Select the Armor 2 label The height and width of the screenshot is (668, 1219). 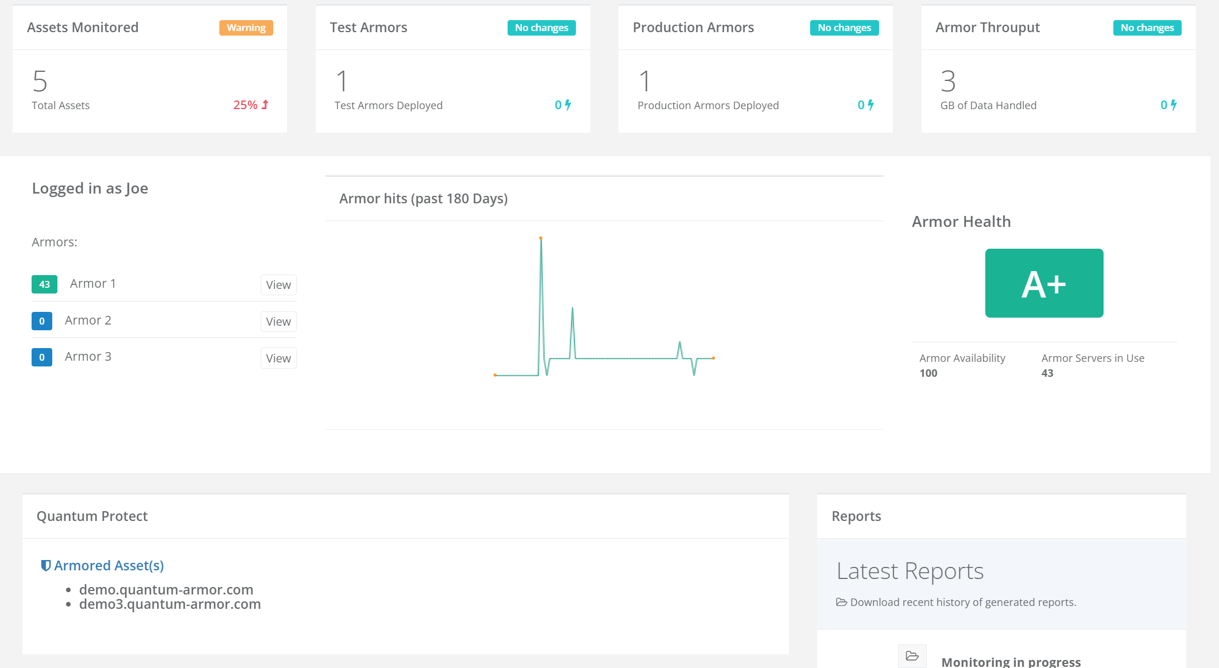88,320
